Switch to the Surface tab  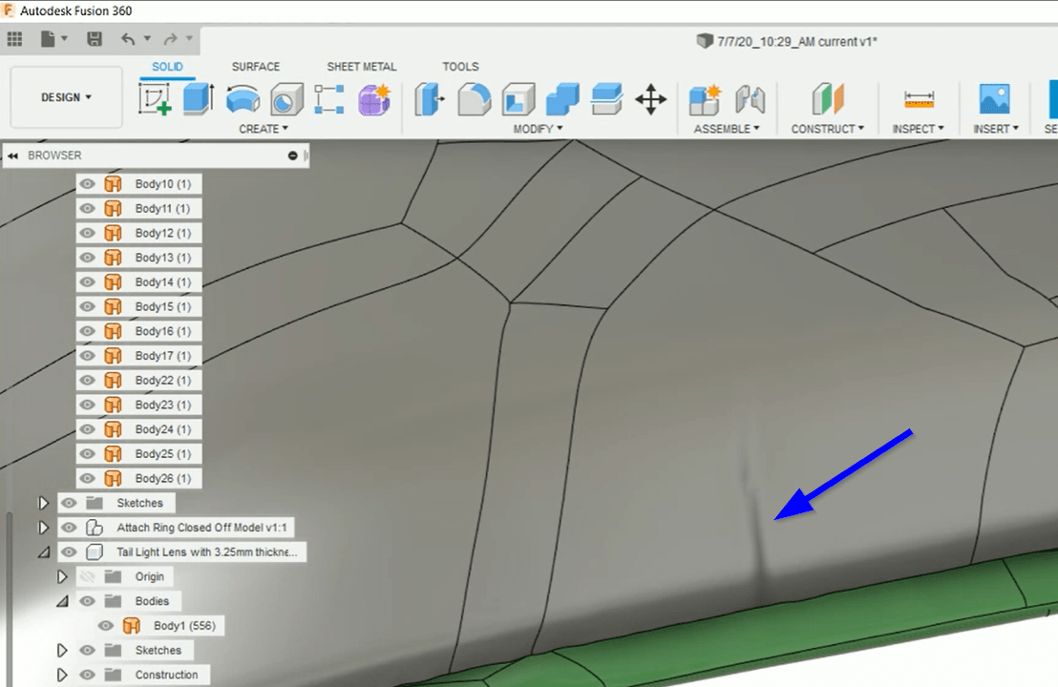click(x=255, y=66)
